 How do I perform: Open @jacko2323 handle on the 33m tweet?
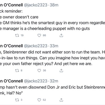coord(35,46)
